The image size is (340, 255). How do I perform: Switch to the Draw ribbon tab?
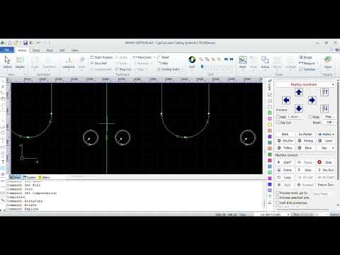click(36, 50)
